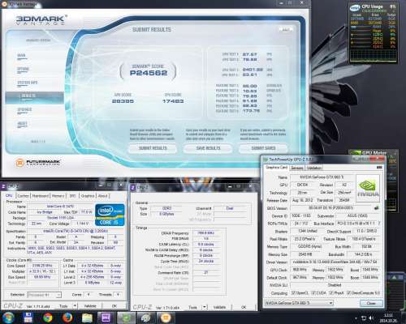Image resolution: width=406 pixels, height=324 pixels.
Task: Open the file explorer taskbar icon
Action: click(x=87, y=318)
